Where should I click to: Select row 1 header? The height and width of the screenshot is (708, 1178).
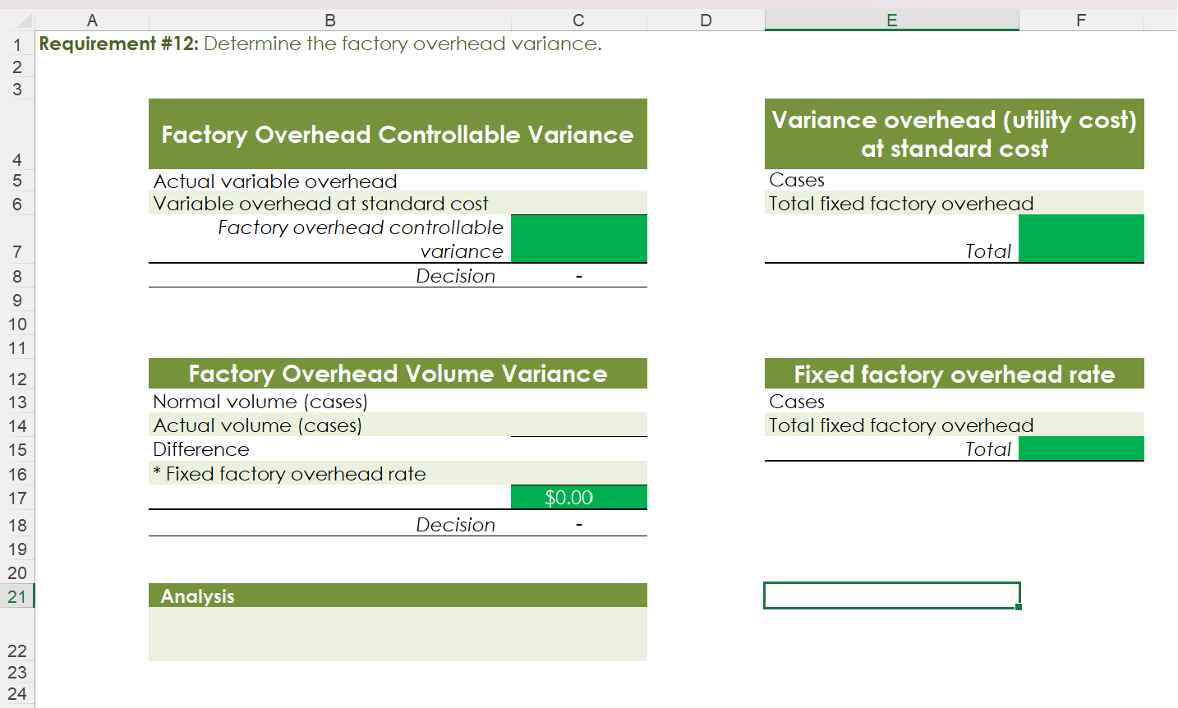17,44
